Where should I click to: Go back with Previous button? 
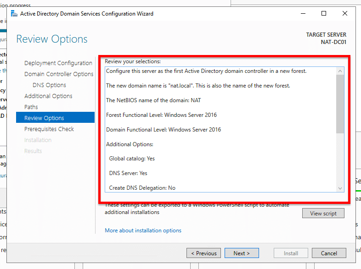tap(204, 253)
